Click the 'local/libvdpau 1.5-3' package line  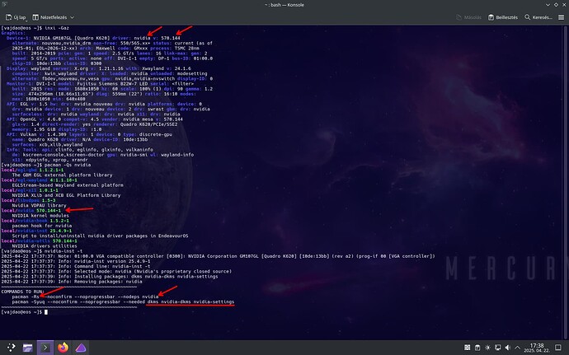pos(28,200)
